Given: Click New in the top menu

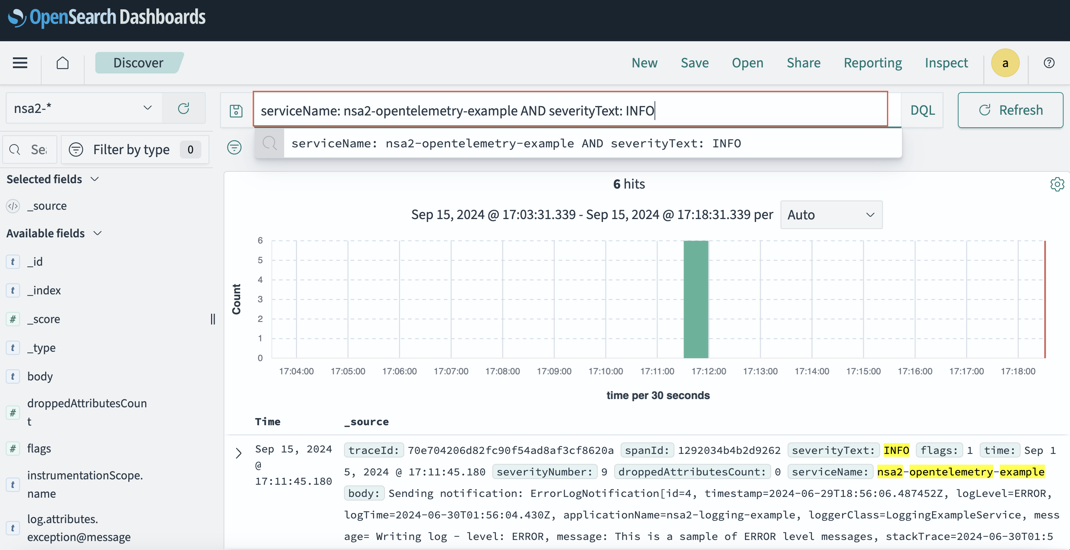Looking at the screenshot, I should pos(645,63).
